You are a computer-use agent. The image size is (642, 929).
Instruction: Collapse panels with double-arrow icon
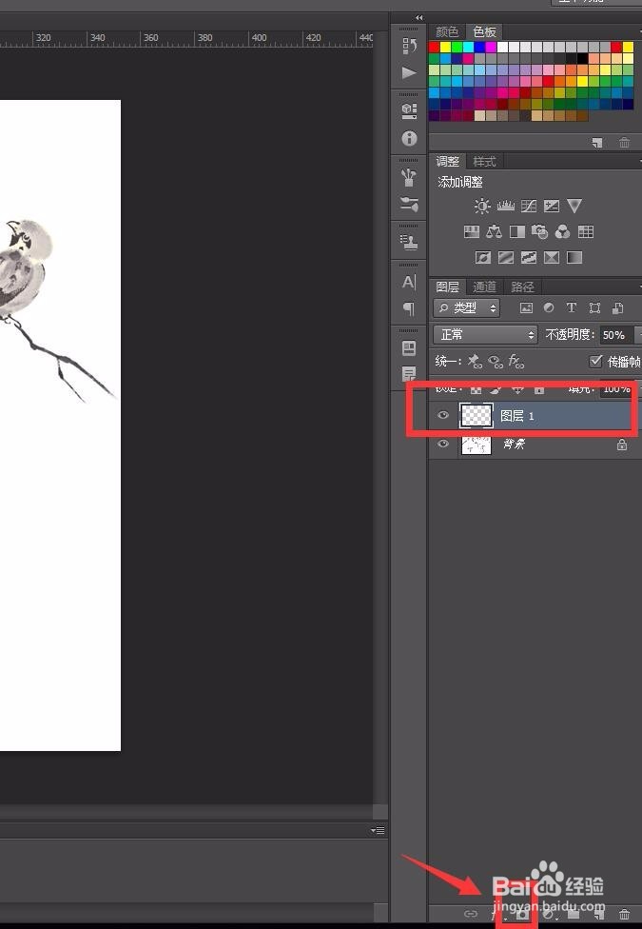point(419,18)
